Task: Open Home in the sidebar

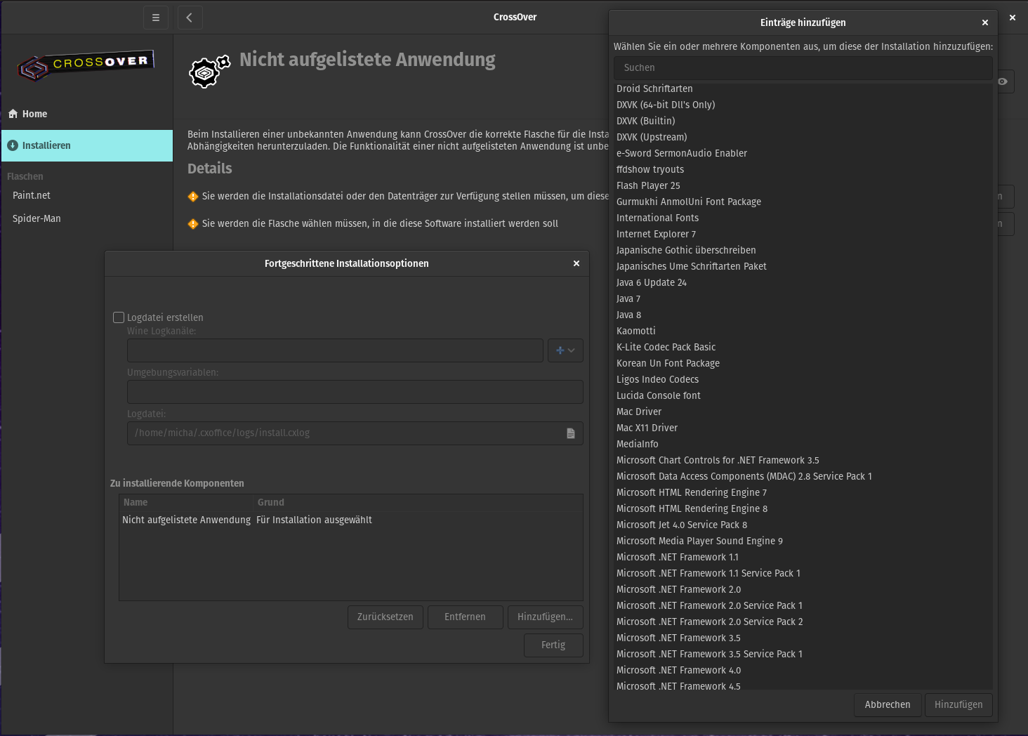Action: point(34,114)
